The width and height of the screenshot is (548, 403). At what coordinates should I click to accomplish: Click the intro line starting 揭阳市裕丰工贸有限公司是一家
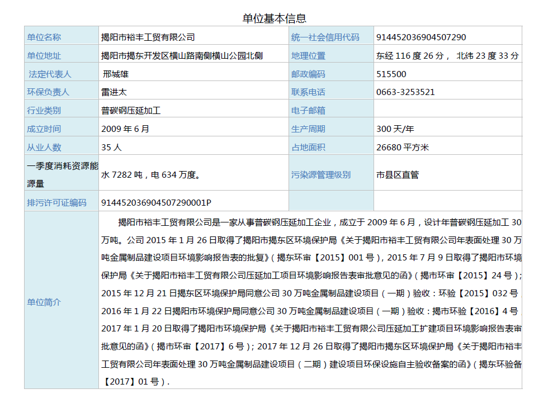tap(320, 222)
